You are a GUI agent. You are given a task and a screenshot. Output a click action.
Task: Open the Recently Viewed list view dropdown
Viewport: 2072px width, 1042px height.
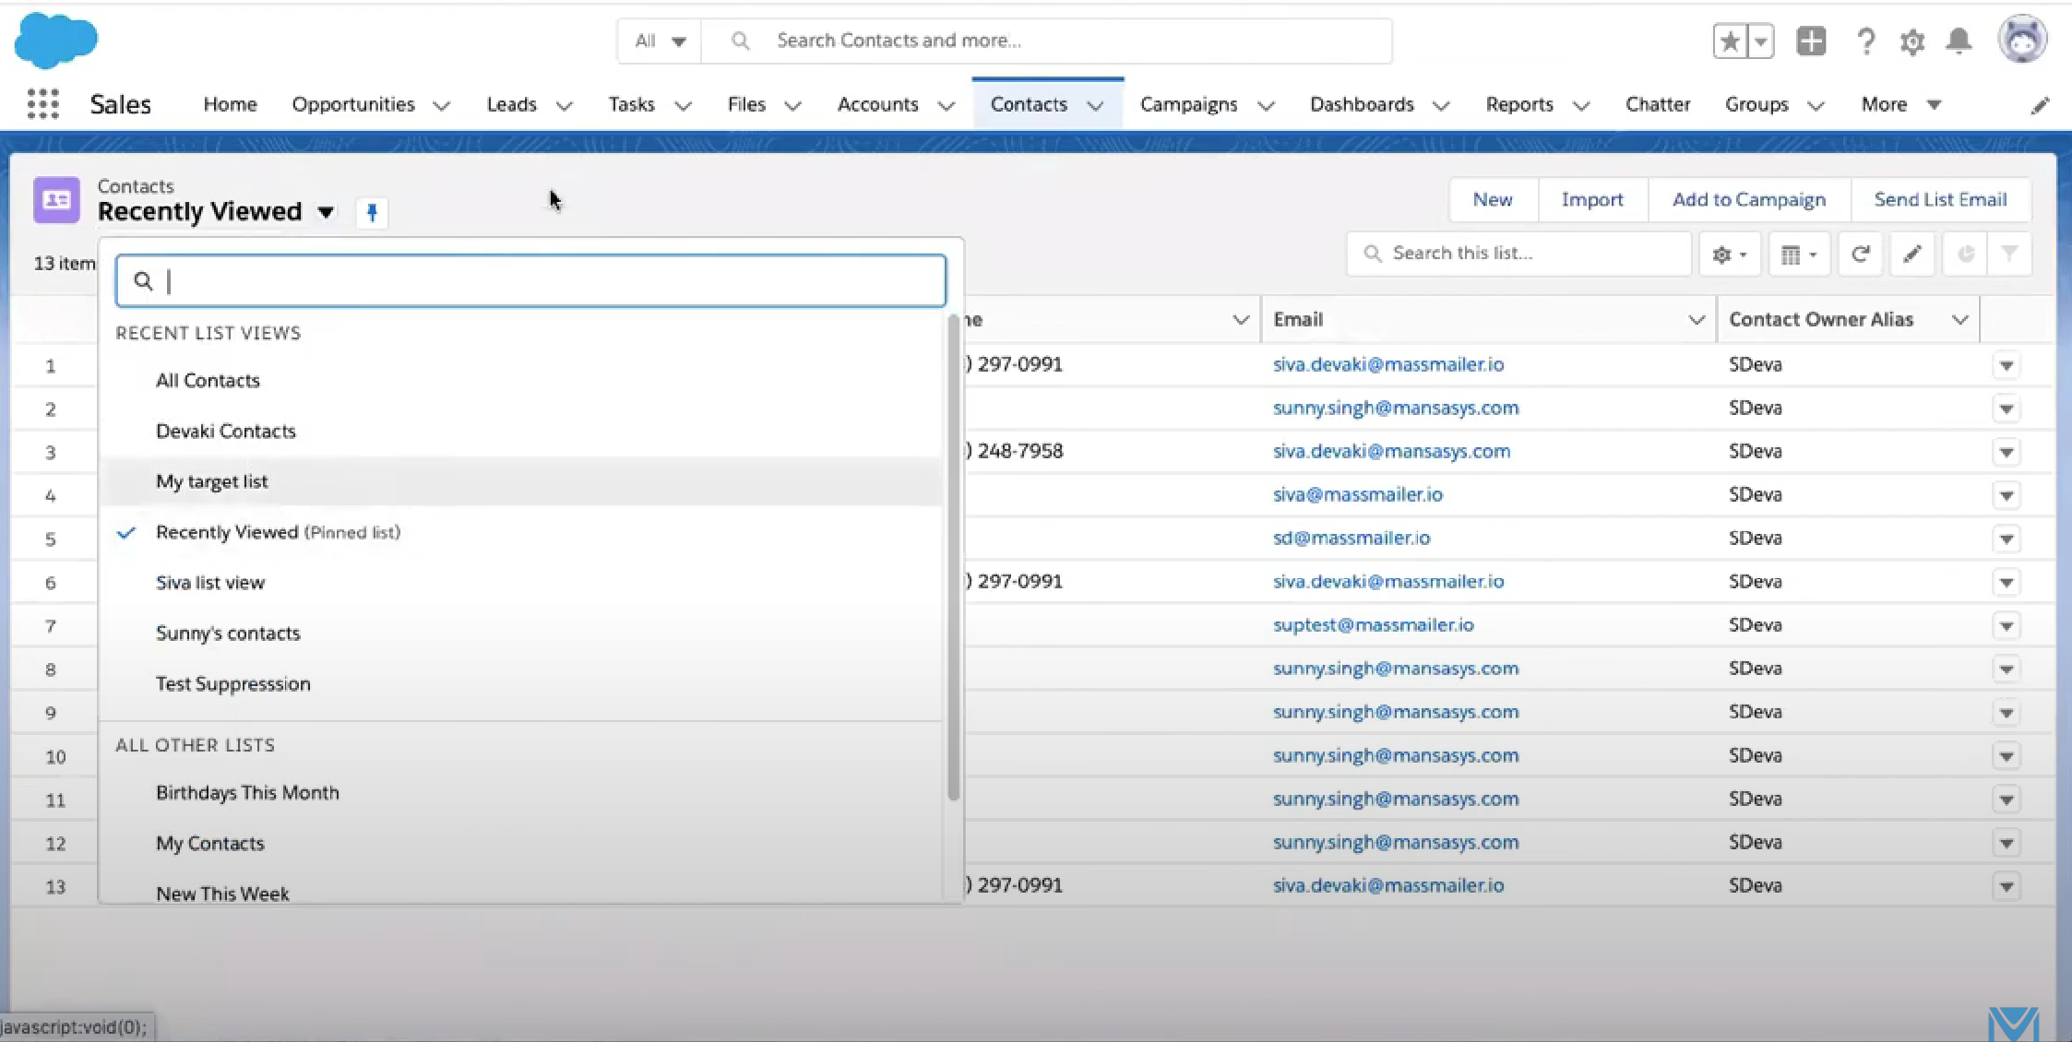(326, 212)
